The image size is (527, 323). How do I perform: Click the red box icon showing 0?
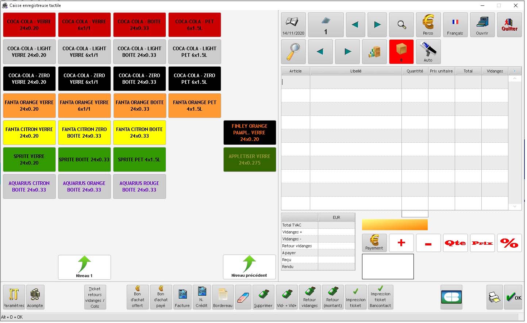click(401, 52)
